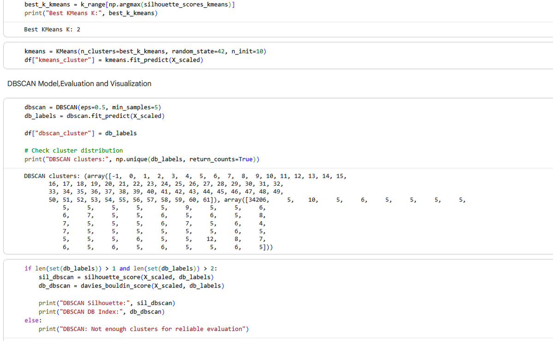The height and width of the screenshot is (341, 553).
Task: Click the dbscan = DBSCAN(eps=0.5, min_samples=5) line
Action: point(93,107)
